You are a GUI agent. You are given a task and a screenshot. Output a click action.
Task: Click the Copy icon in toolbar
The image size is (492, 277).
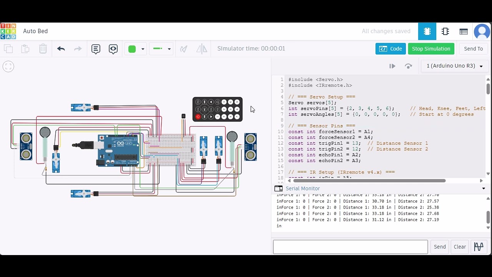8,49
